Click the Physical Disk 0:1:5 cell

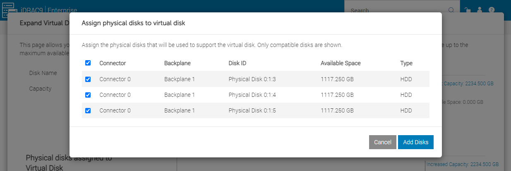(x=252, y=110)
